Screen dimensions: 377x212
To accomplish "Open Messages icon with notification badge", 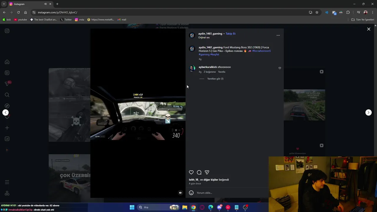I will [x=7, y=84].
